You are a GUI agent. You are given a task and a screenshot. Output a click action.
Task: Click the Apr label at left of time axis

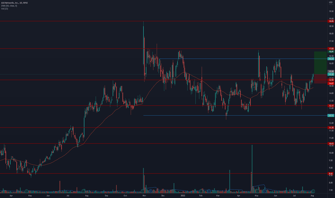pos(11,195)
